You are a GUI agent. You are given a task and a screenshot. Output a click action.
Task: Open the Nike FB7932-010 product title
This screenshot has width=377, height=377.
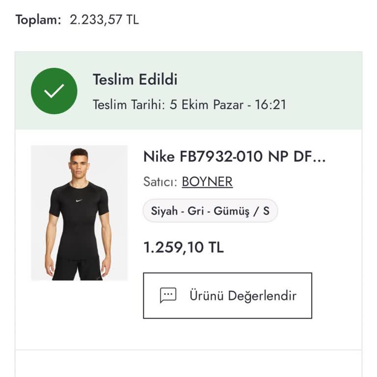234,157
